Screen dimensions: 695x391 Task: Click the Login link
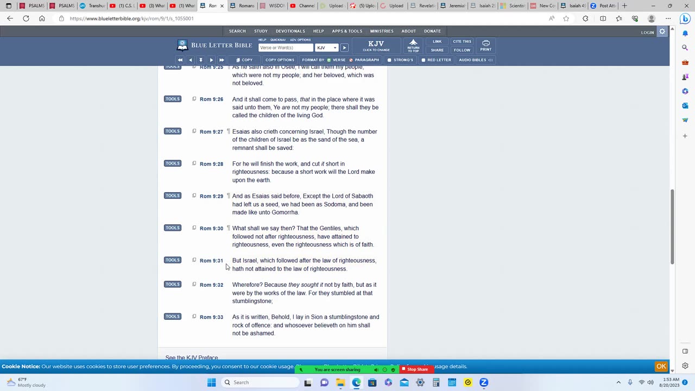point(647,33)
